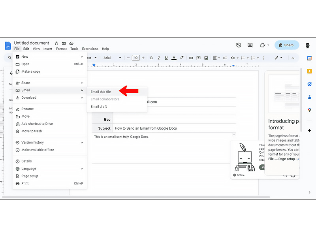Open Google Keep side panel icon

[x=309, y=71]
